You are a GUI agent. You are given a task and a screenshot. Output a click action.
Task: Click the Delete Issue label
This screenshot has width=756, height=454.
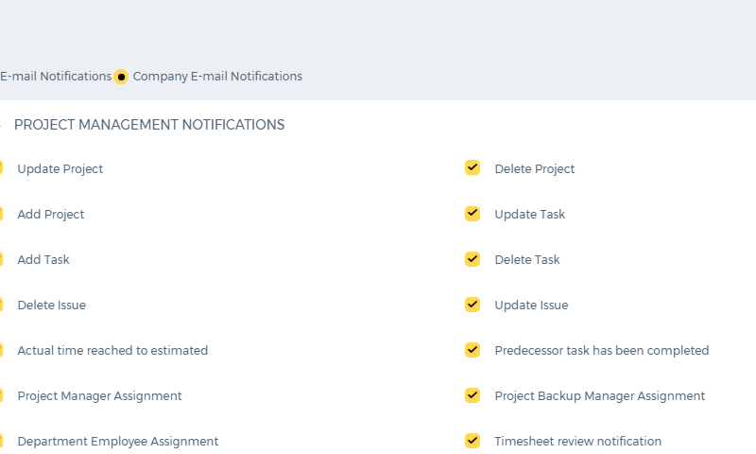coord(52,305)
